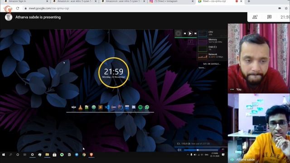Launch Sublime Text from the dock
Image resolution: width=290 pixels, height=163 pixels.
tap(101, 107)
